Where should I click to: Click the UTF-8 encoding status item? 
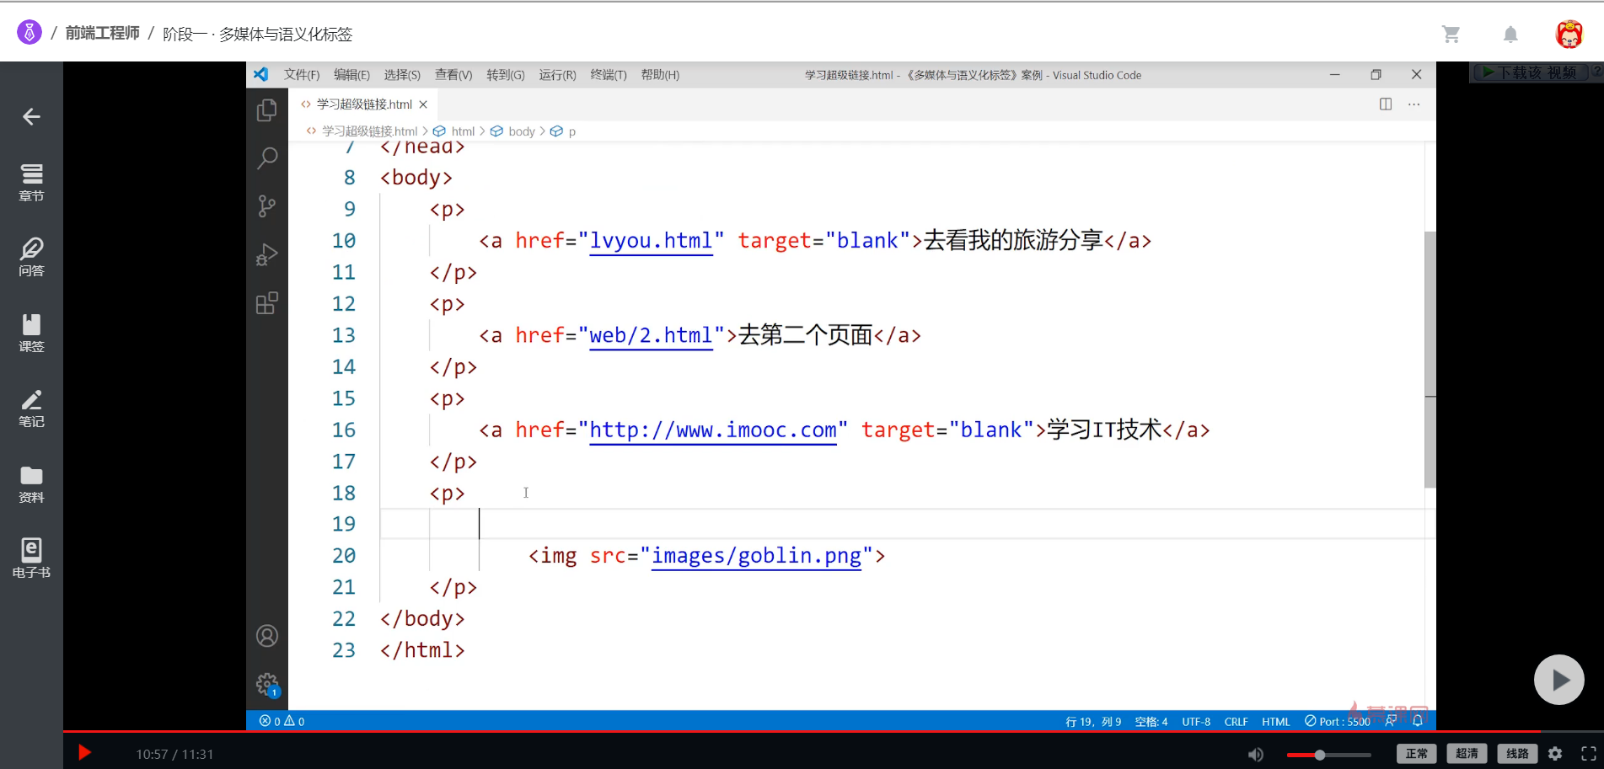click(x=1196, y=722)
